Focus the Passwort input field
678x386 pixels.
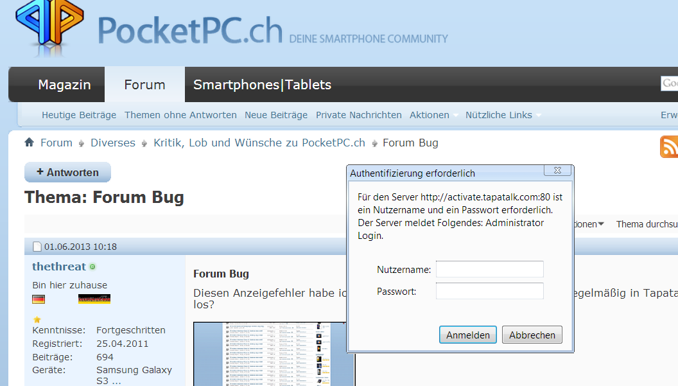[x=490, y=291]
